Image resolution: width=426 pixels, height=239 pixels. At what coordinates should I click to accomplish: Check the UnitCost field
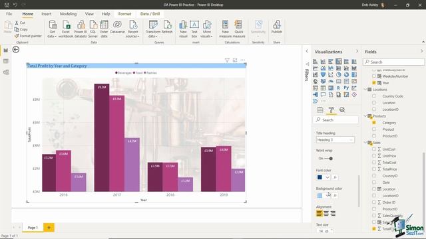374,149
